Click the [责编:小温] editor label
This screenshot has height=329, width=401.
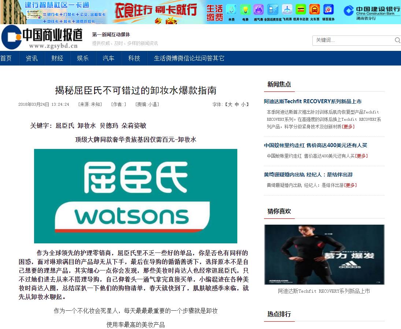pyautogui.click(x=147, y=104)
